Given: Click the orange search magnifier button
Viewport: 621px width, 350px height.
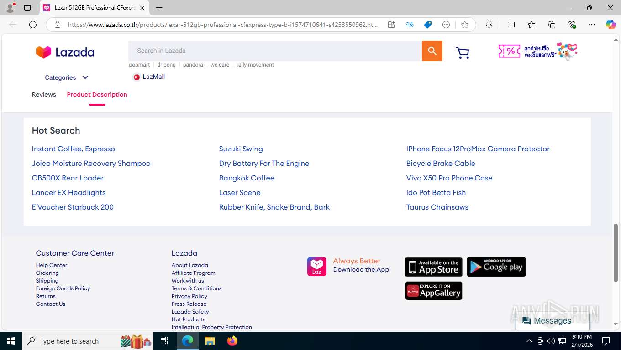Looking at the screenshot, I should pos(432,51).
